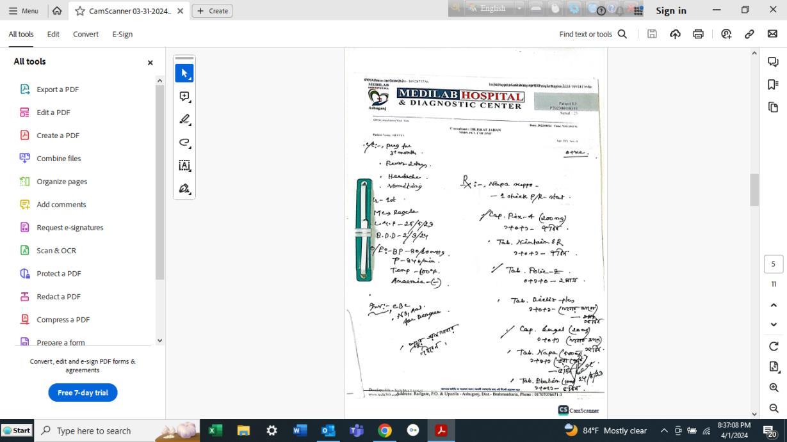Click the Create new tab button

[x=212, y=11]
